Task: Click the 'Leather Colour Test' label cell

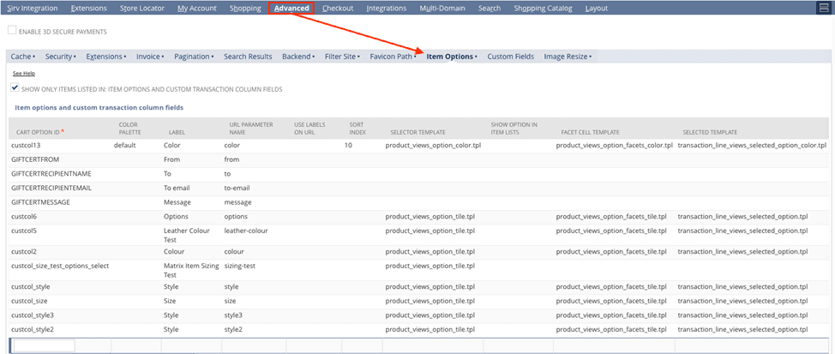Action: (187, 236)
